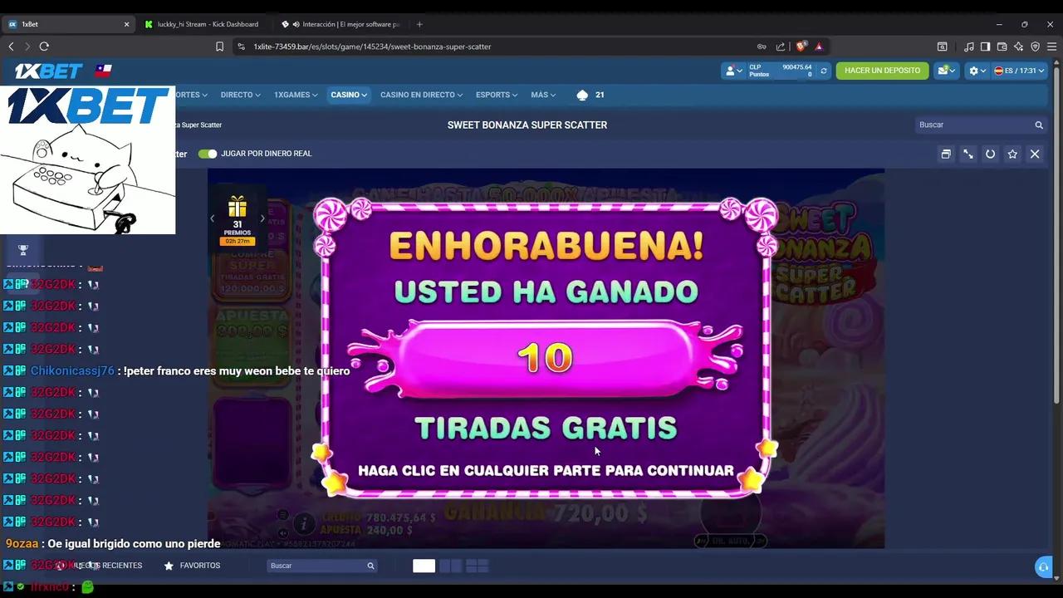
Task: Expand the Casino menu dropdown
Action: pyautogui.click(x=349, y=95)
